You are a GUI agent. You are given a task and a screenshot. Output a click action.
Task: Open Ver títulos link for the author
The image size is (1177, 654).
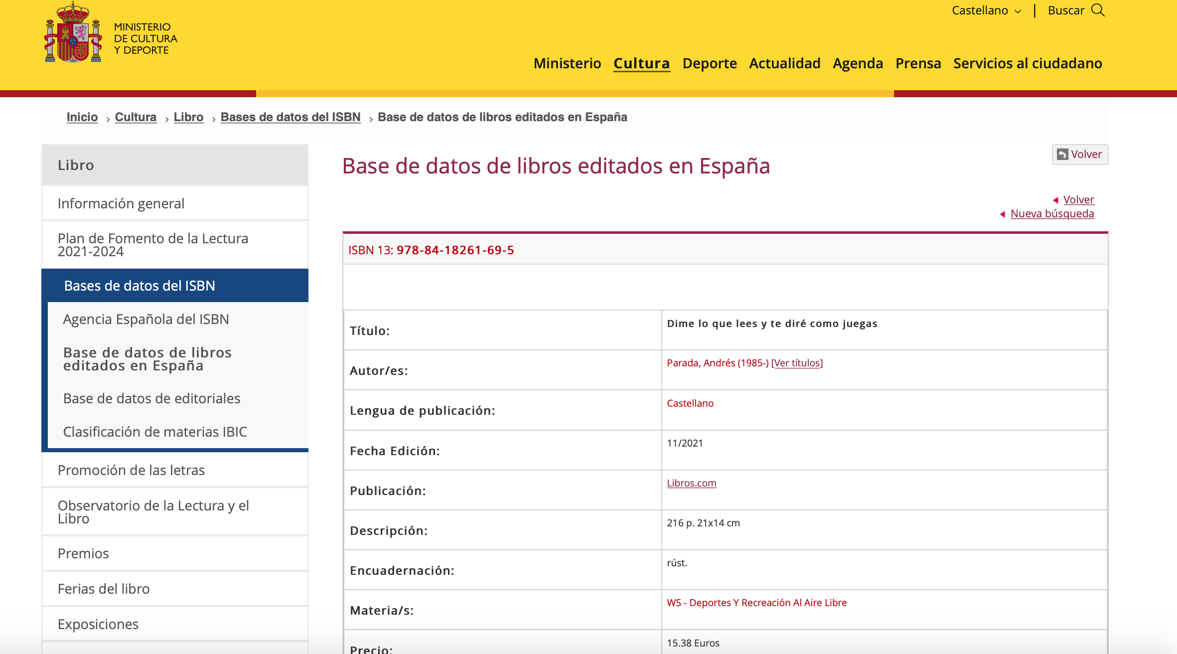click(x=797, y=363)
